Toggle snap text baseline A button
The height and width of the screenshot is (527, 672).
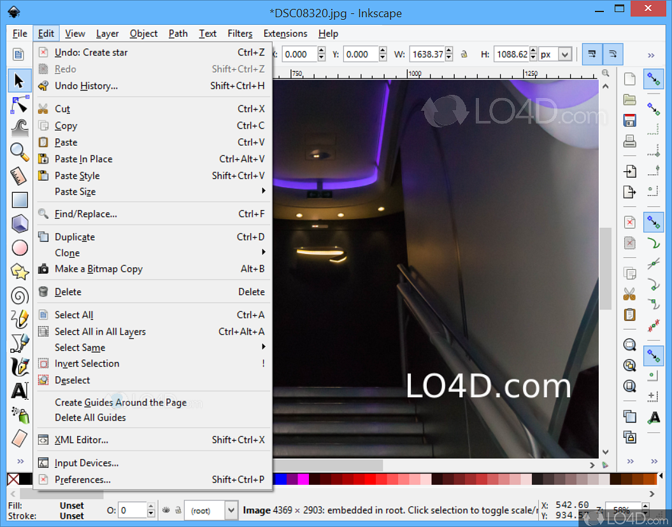[x=654, y=418]
